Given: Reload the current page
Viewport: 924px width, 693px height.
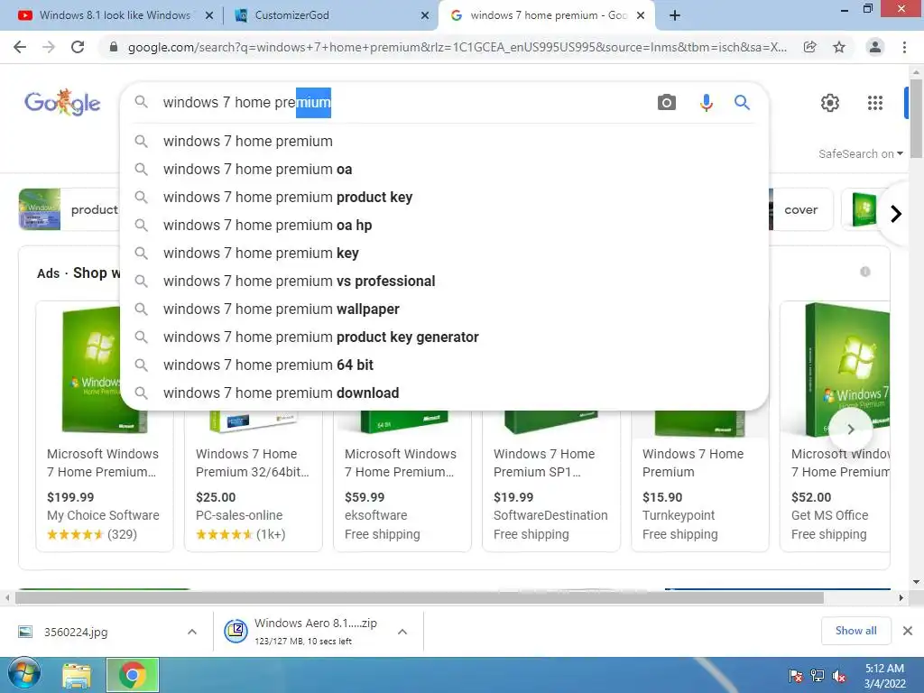Looking at the screenshot, I should point(78,47).
